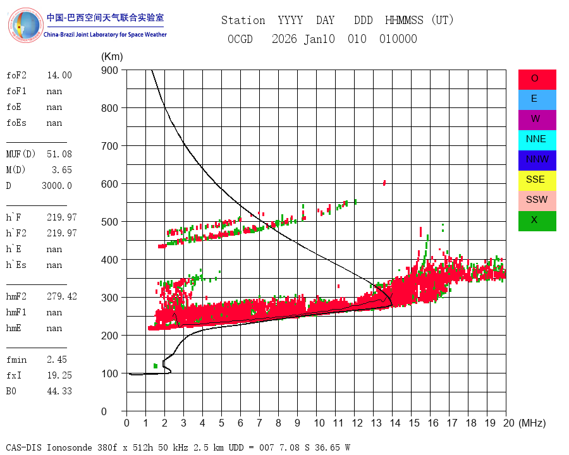Click the small green echo near 100 km

[x=156, y=366]
